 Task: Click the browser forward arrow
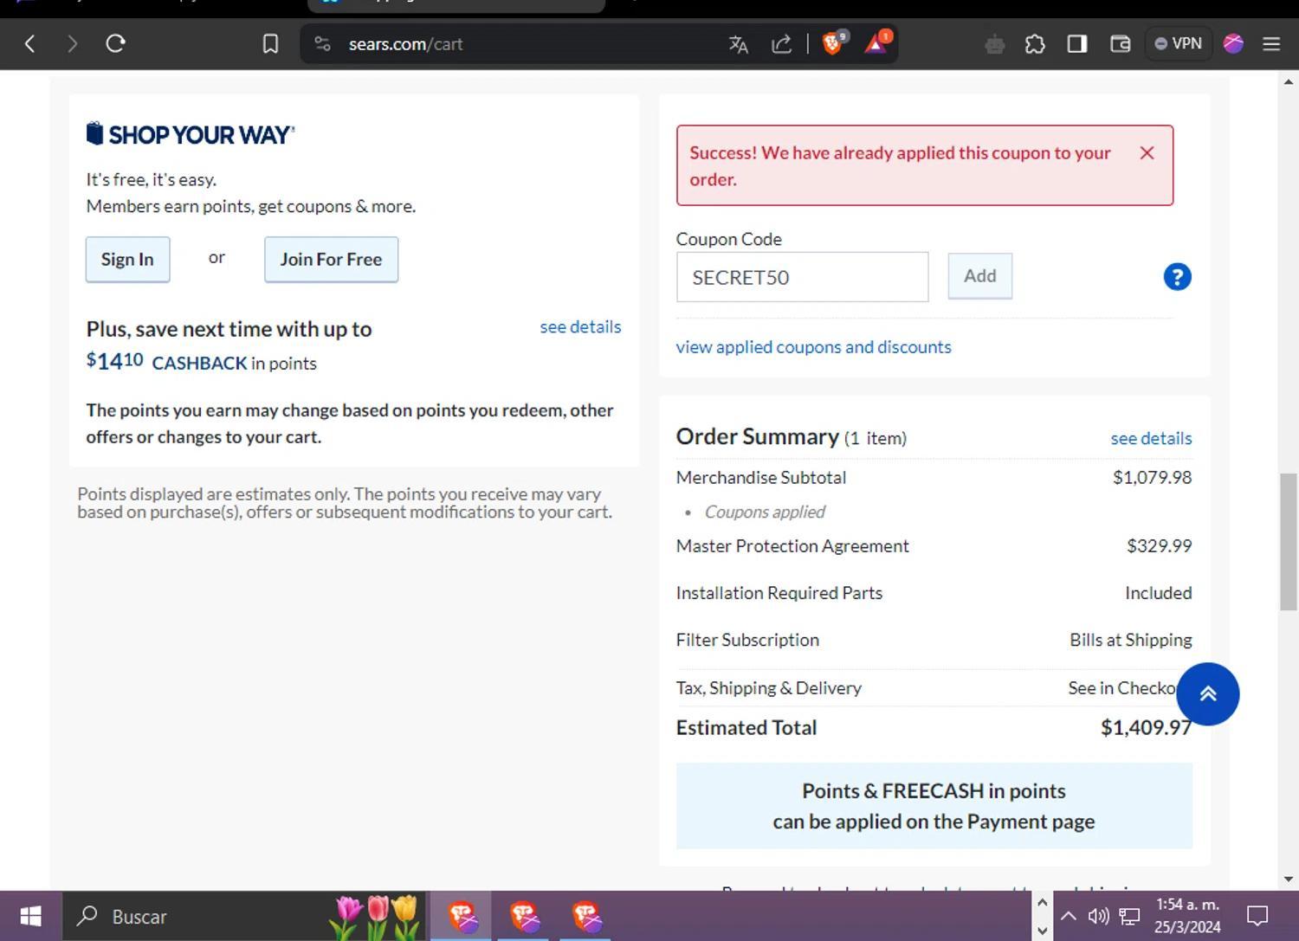pyautogui.click(x=72, y=43)
